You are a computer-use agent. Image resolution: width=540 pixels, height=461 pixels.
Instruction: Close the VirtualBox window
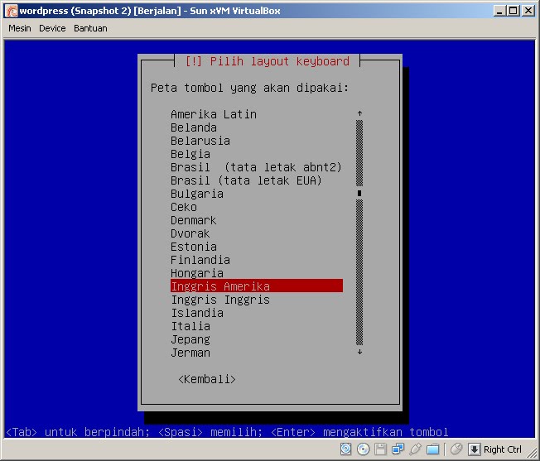coord(528,11)
